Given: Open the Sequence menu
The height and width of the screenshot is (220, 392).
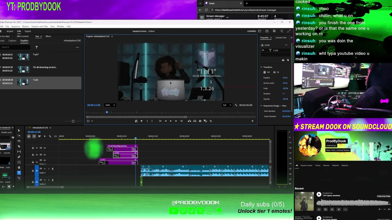Looking at the screenshot, I should [16, 26].
